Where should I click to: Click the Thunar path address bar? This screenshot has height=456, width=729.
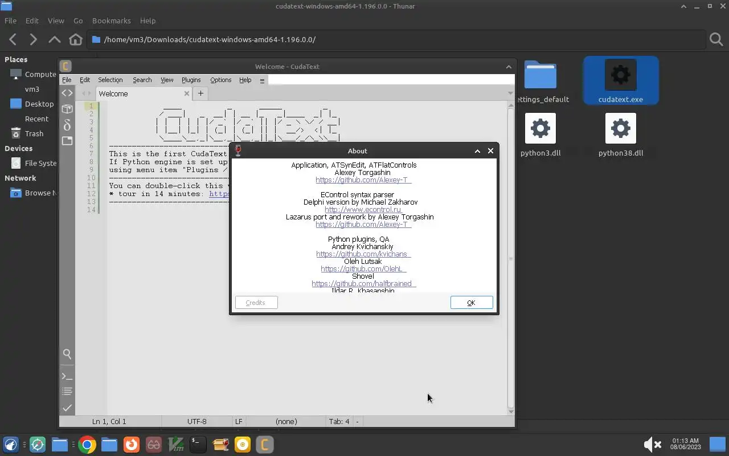(396, 39)
